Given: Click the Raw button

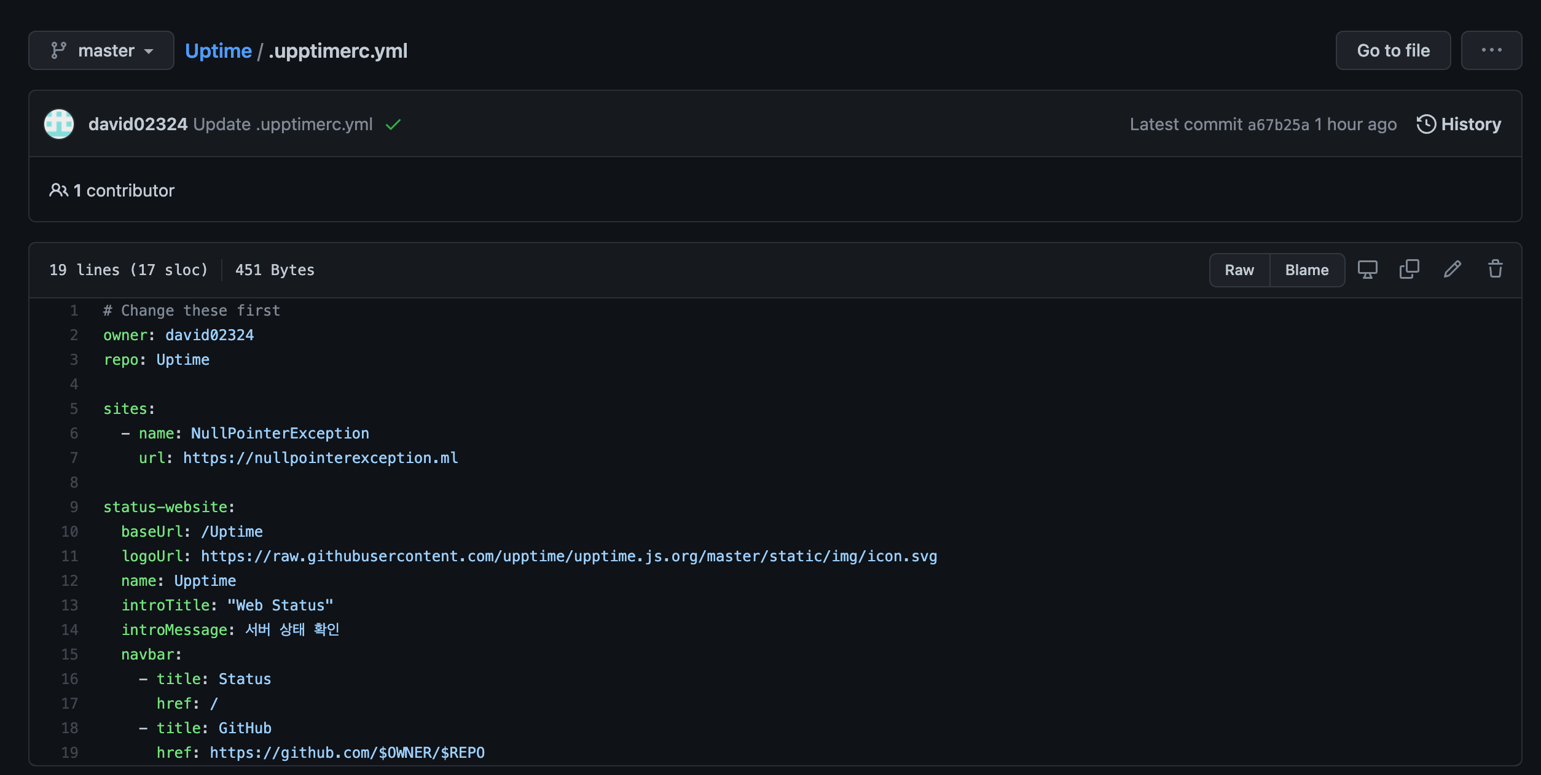Looking at the screenshot, I should (1239, 270).
